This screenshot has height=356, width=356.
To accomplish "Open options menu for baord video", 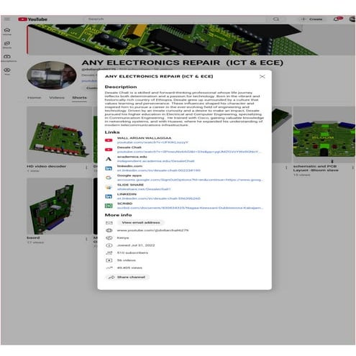I will point(86,239).
